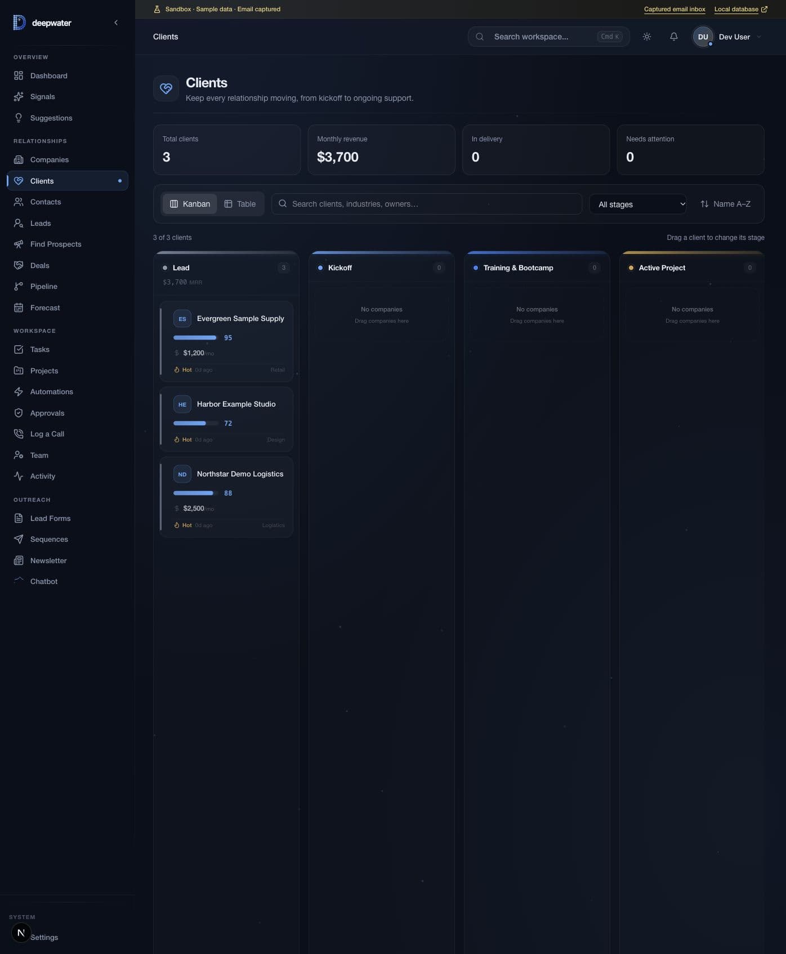Open Sequences paper plane icon

coord(19,540)
